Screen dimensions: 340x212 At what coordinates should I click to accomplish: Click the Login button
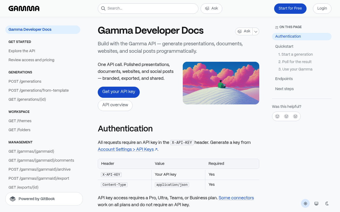click(x=322, y=8)
